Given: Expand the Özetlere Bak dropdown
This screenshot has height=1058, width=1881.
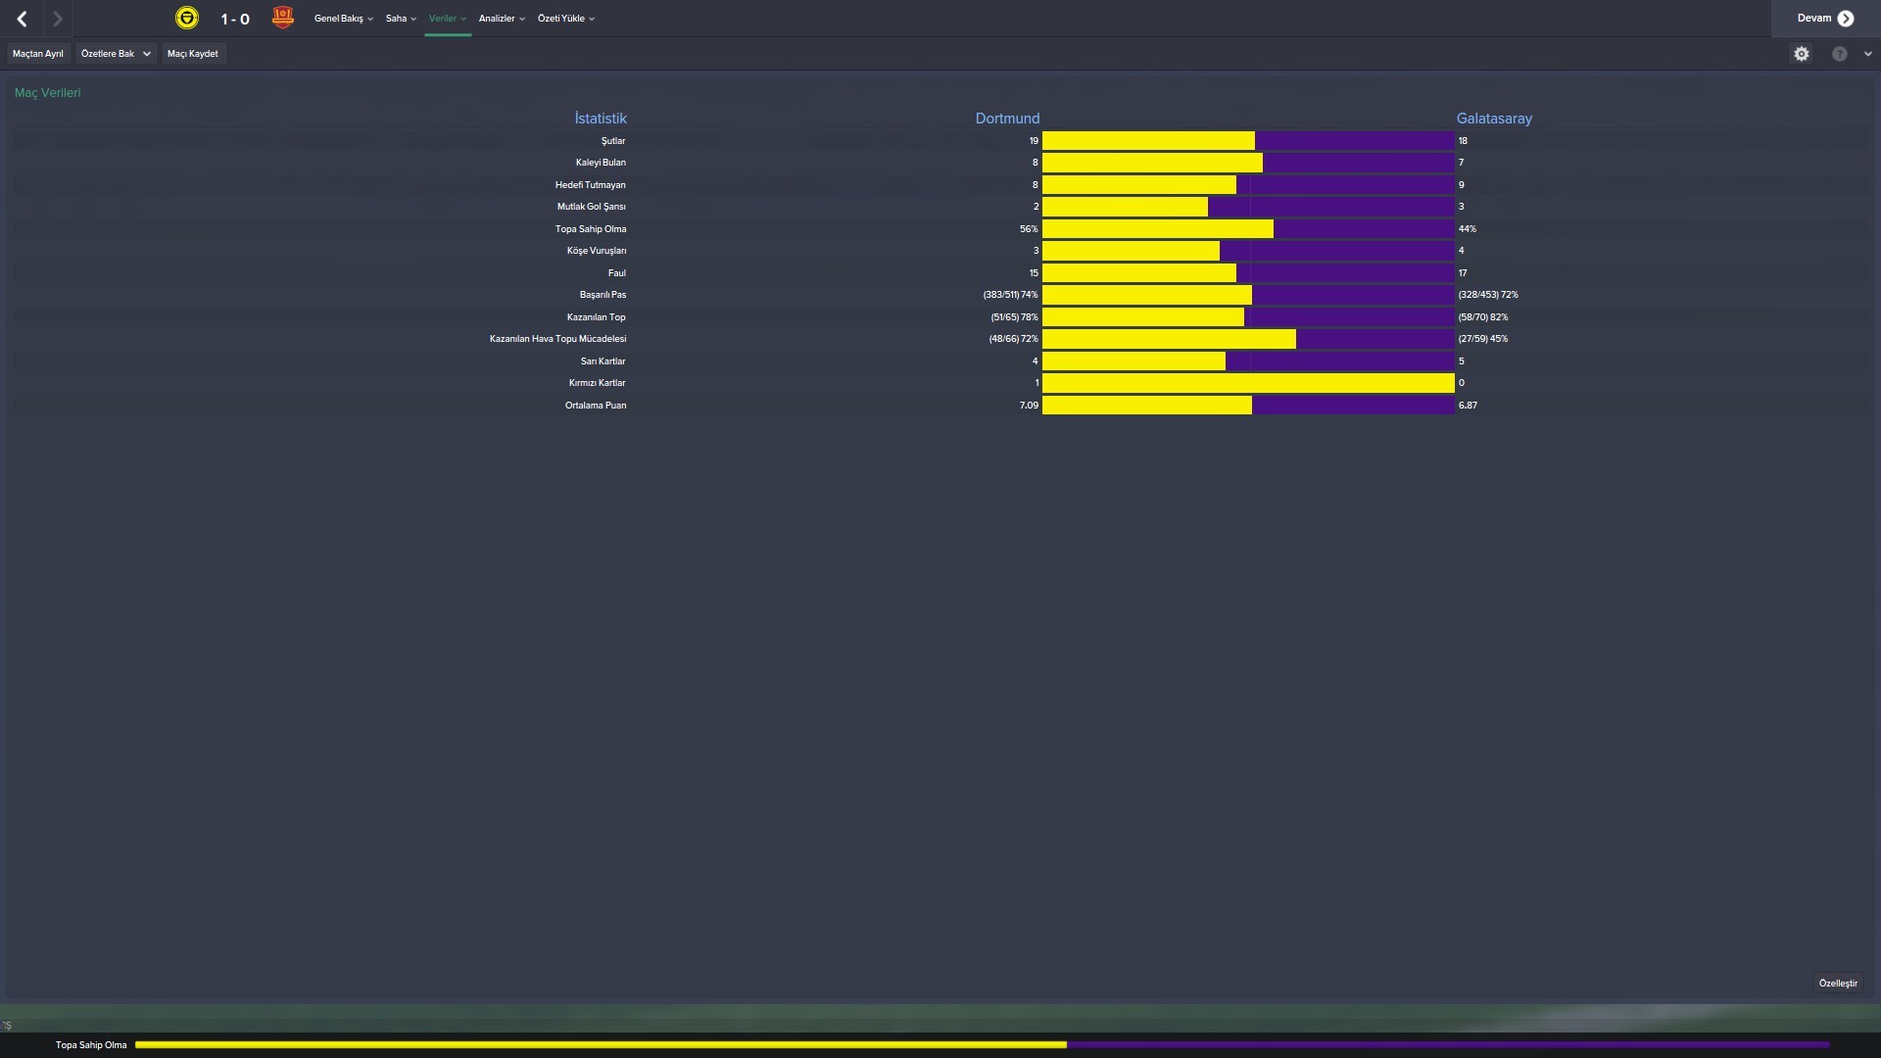Looking at the screenshot, I should 116,54.
